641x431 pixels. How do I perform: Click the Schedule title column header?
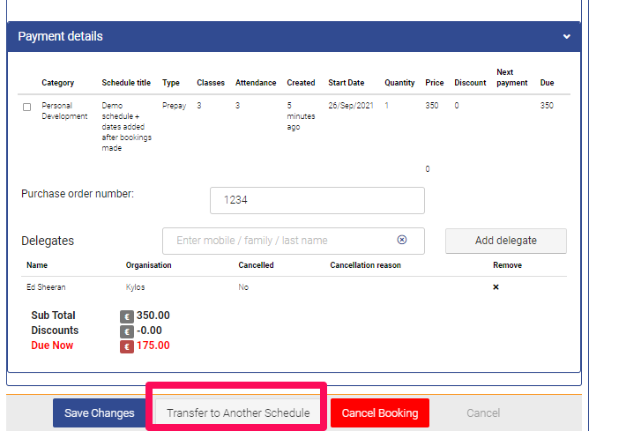point(126,83)
